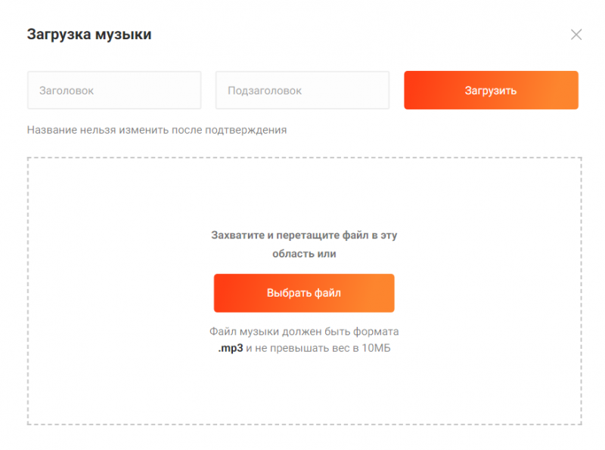The width and height of the screenshot is (605, 450).
Task: Click the word 'подтверждения' in the hint
Action: point(250,130)
